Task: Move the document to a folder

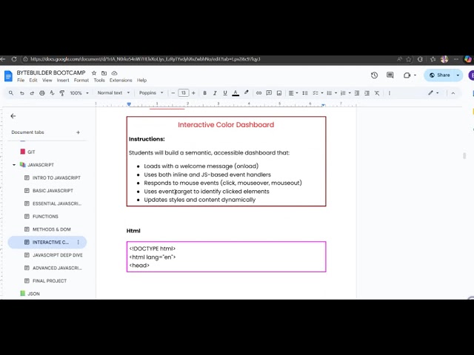Action: tap(104, 73)
